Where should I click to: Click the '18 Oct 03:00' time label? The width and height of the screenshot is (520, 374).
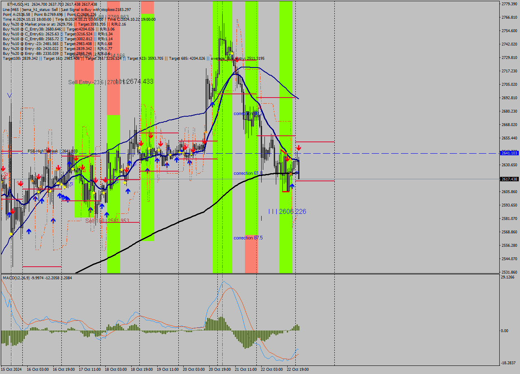(116, 370)
